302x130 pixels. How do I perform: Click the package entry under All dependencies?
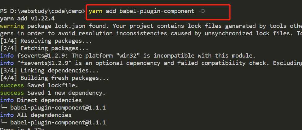pyautogui.click(x=58, y=123)
